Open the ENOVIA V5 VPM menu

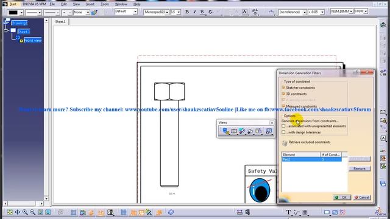[x=34, y=4]
